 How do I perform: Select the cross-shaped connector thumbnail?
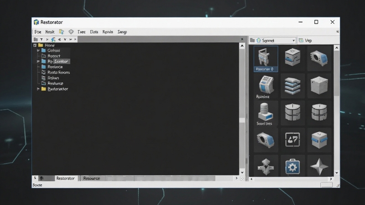[266, 166]
